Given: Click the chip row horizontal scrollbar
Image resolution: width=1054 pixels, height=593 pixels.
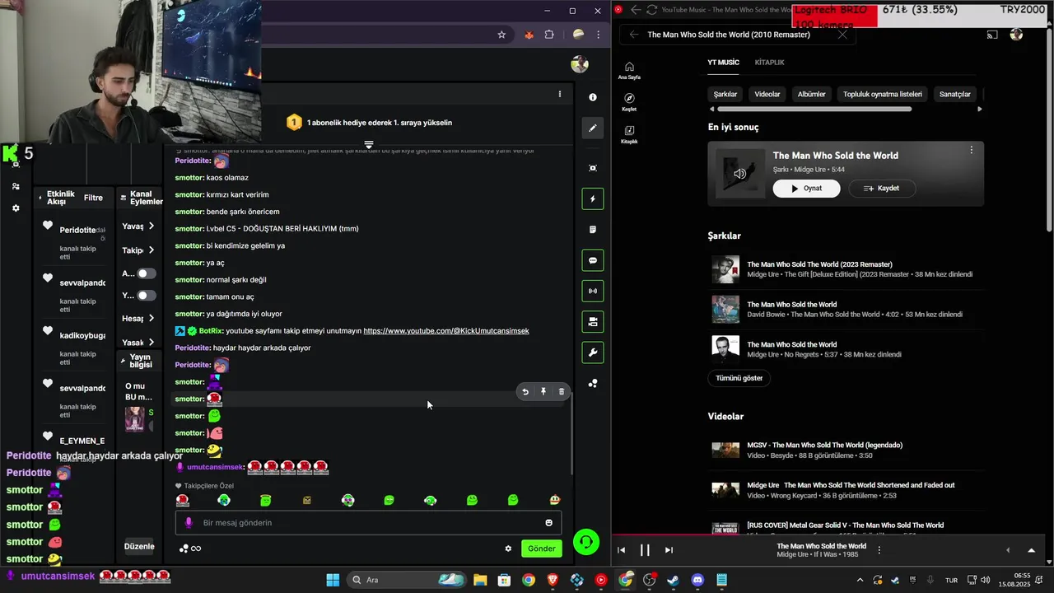Looking at the screenshot, I should 814,109.
